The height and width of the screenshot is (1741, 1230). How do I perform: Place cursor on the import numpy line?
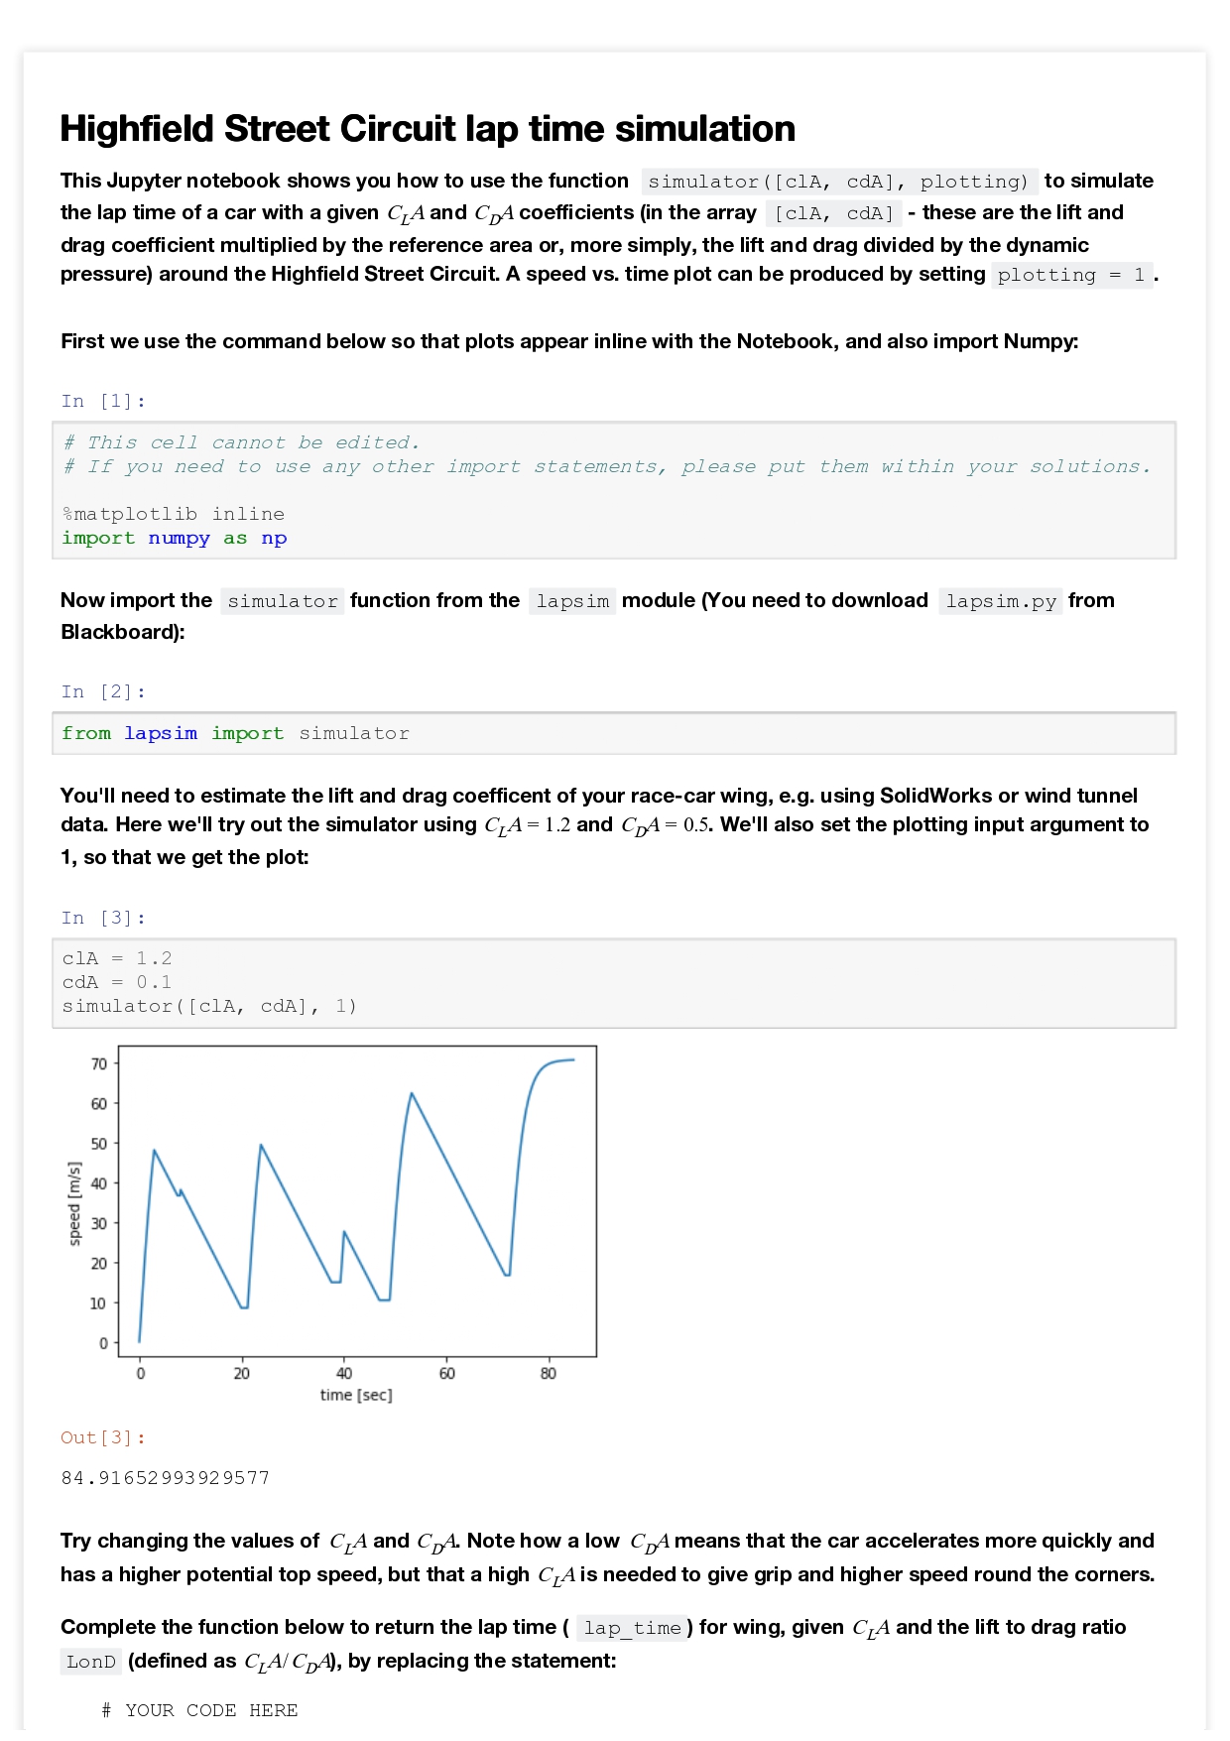[x=175, y=538]
